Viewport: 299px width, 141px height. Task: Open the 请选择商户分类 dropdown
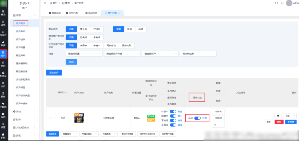122,54
